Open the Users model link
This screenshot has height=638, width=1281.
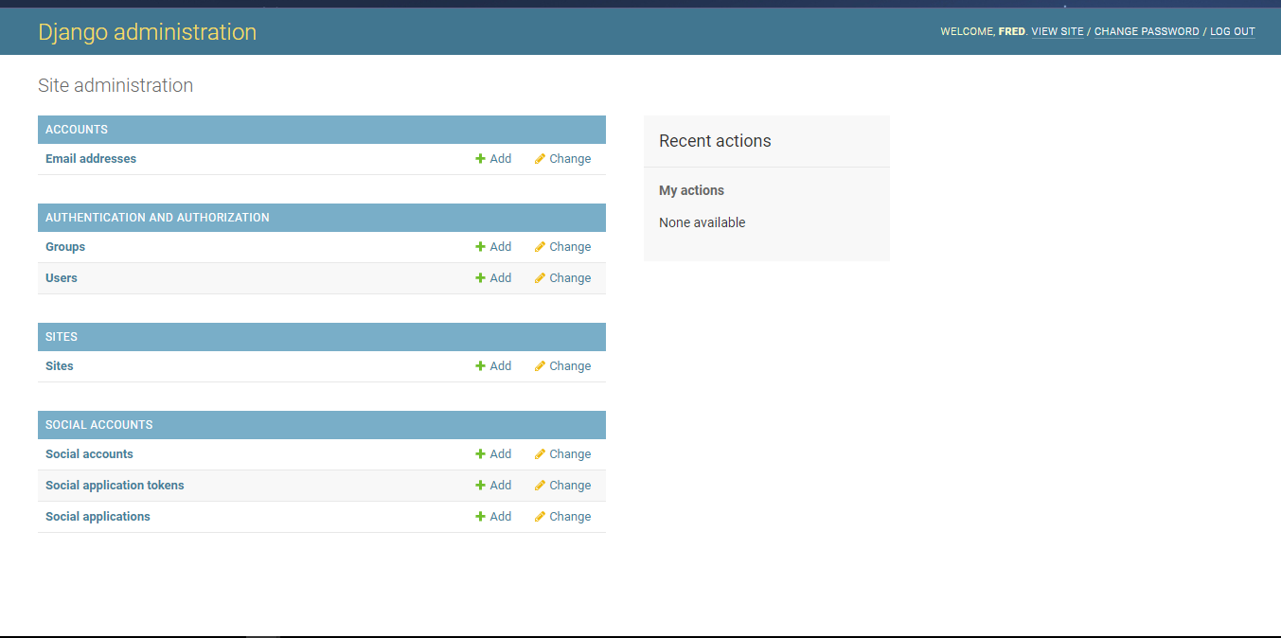click(x=62, y=278)
